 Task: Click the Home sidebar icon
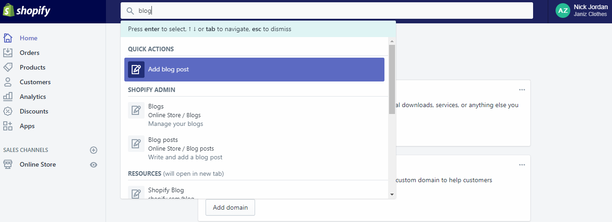point(8,38)
